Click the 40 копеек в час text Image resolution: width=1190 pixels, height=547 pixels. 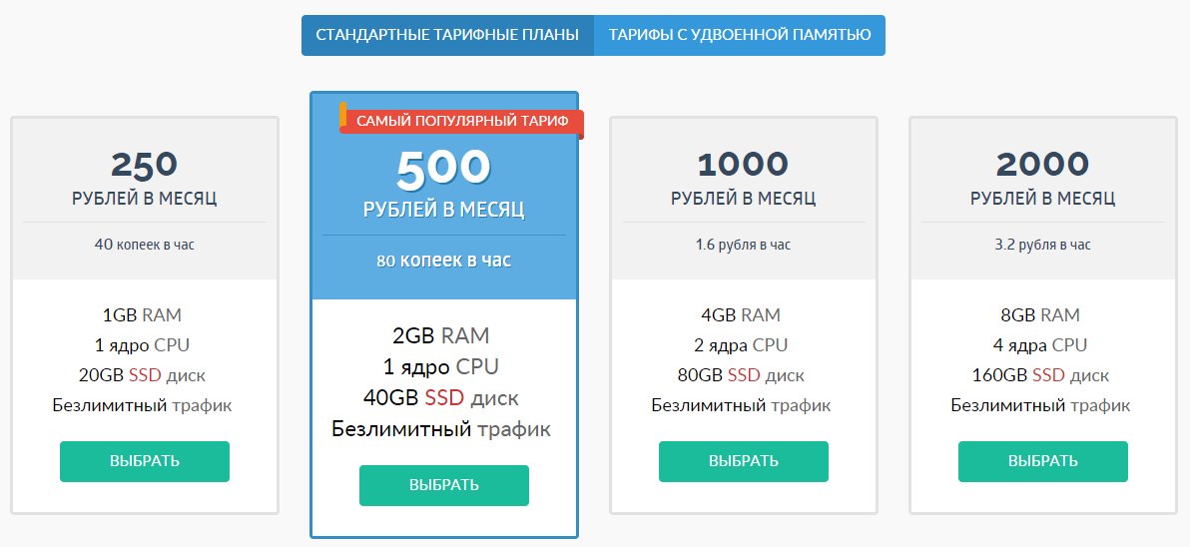pyautogui.click(x=144, y=245)
